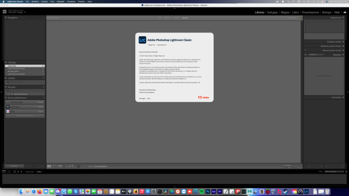349x196 pixels.
Task: Click the Lrc logo in the identity plate
Action: (x=4, y=12)
